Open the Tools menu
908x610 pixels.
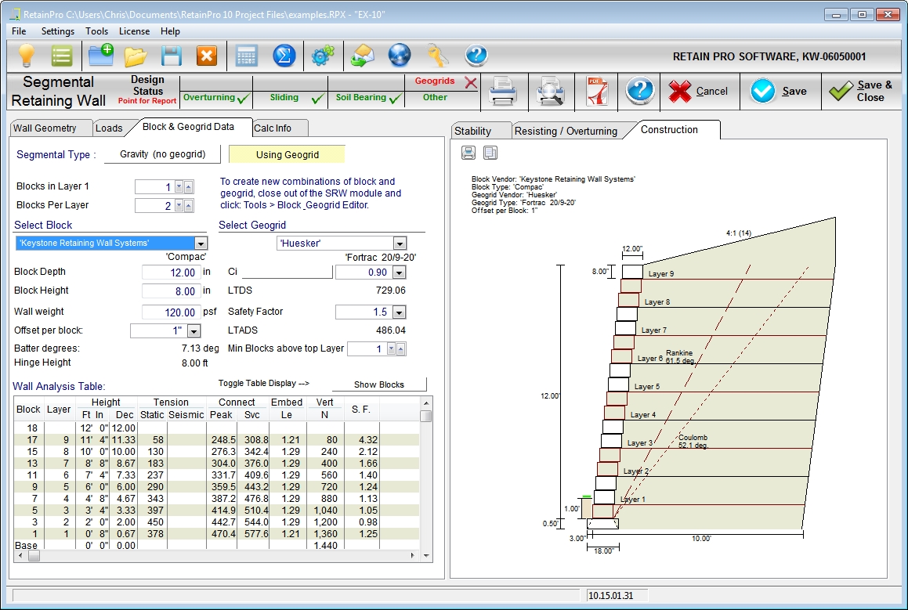pos(97,31)
